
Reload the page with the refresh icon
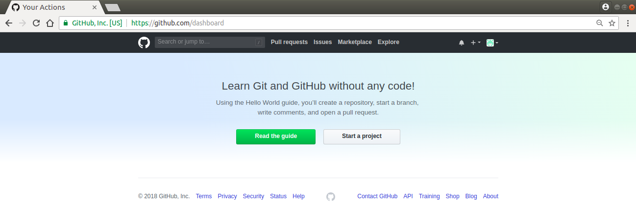click(36, 23)
